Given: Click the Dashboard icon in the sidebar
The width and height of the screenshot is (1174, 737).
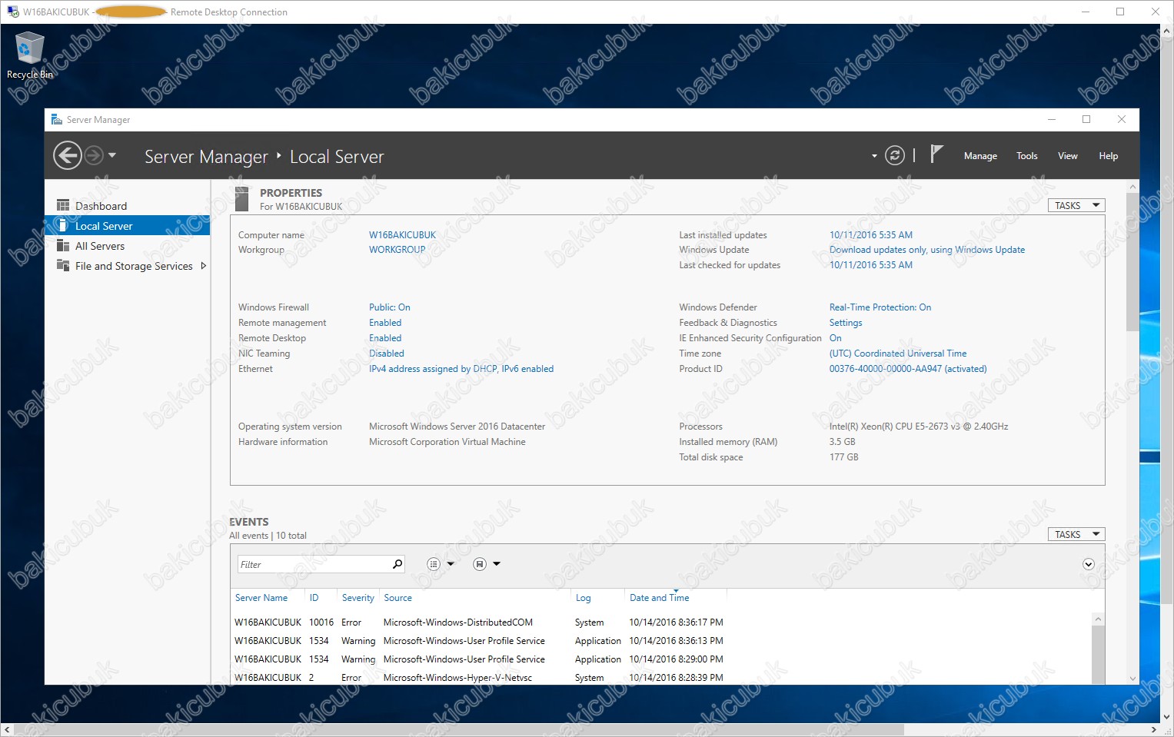Looking at the screenshot, I should (63, 205).
